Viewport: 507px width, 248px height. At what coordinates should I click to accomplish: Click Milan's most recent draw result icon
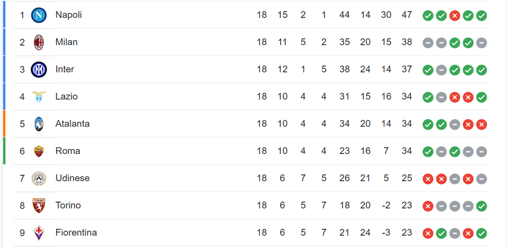481,43
